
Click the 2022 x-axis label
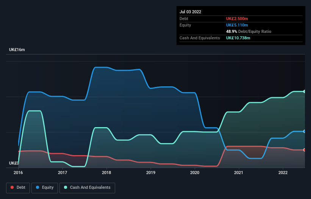(x=283, y=173)
